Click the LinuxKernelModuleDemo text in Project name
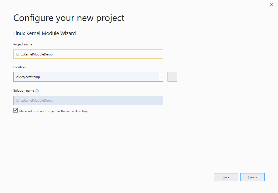The height and width of the screenshot is (193, 278). 34,54
